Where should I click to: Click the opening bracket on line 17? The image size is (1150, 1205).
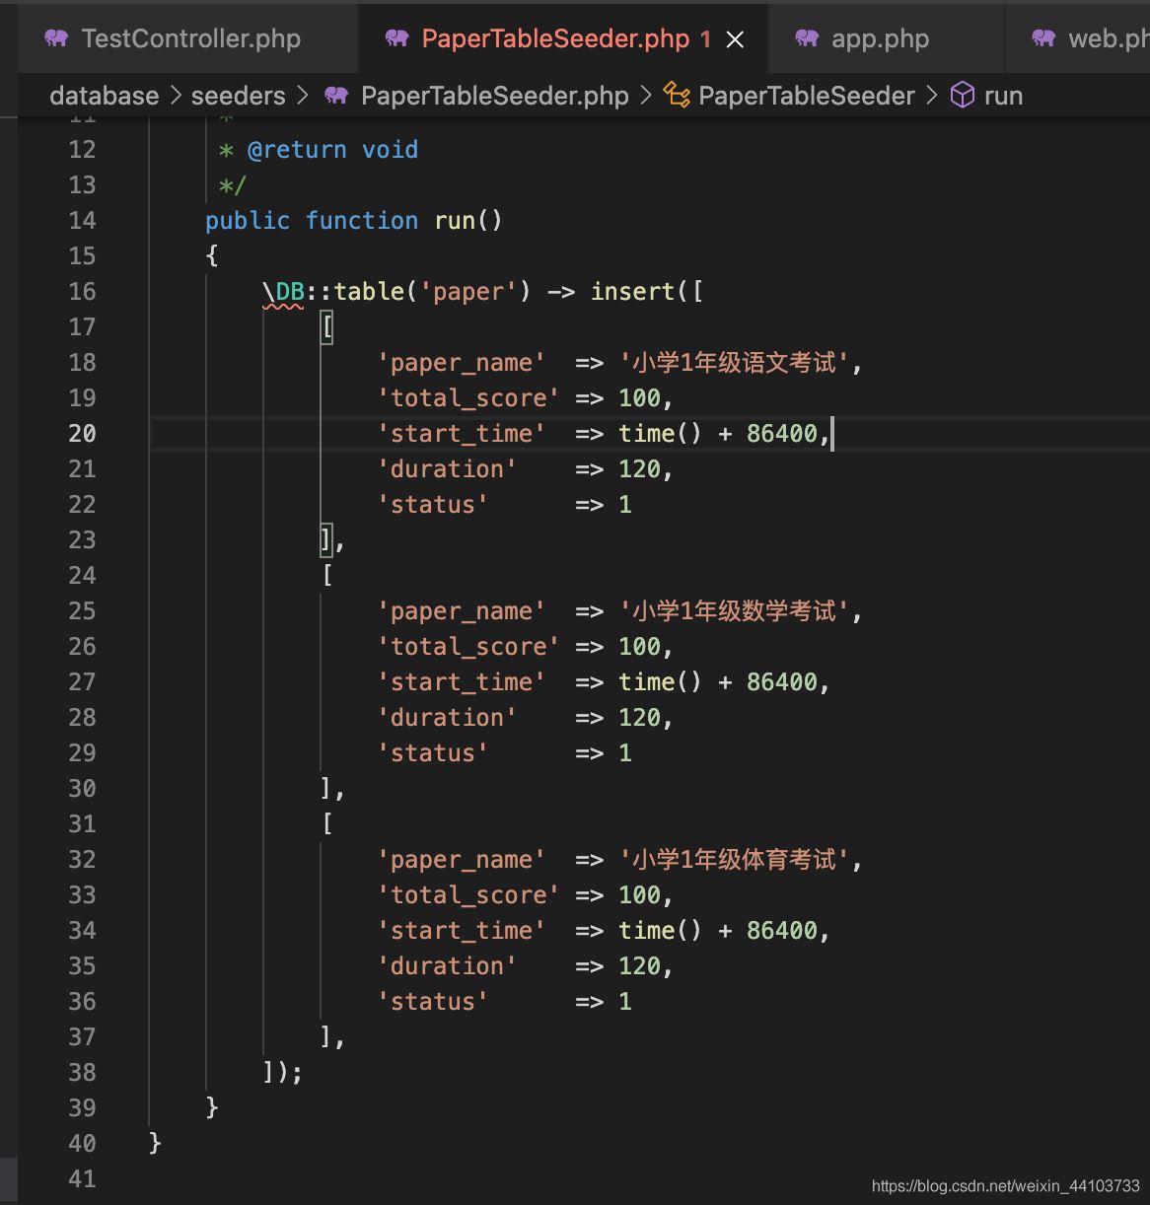[x=327, y=327]
